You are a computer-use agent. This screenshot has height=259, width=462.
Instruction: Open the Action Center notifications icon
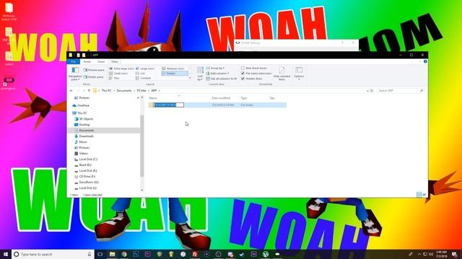(x=454, y=254)
